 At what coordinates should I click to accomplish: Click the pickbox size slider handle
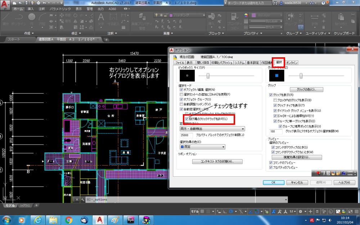[x=208, y=76]
